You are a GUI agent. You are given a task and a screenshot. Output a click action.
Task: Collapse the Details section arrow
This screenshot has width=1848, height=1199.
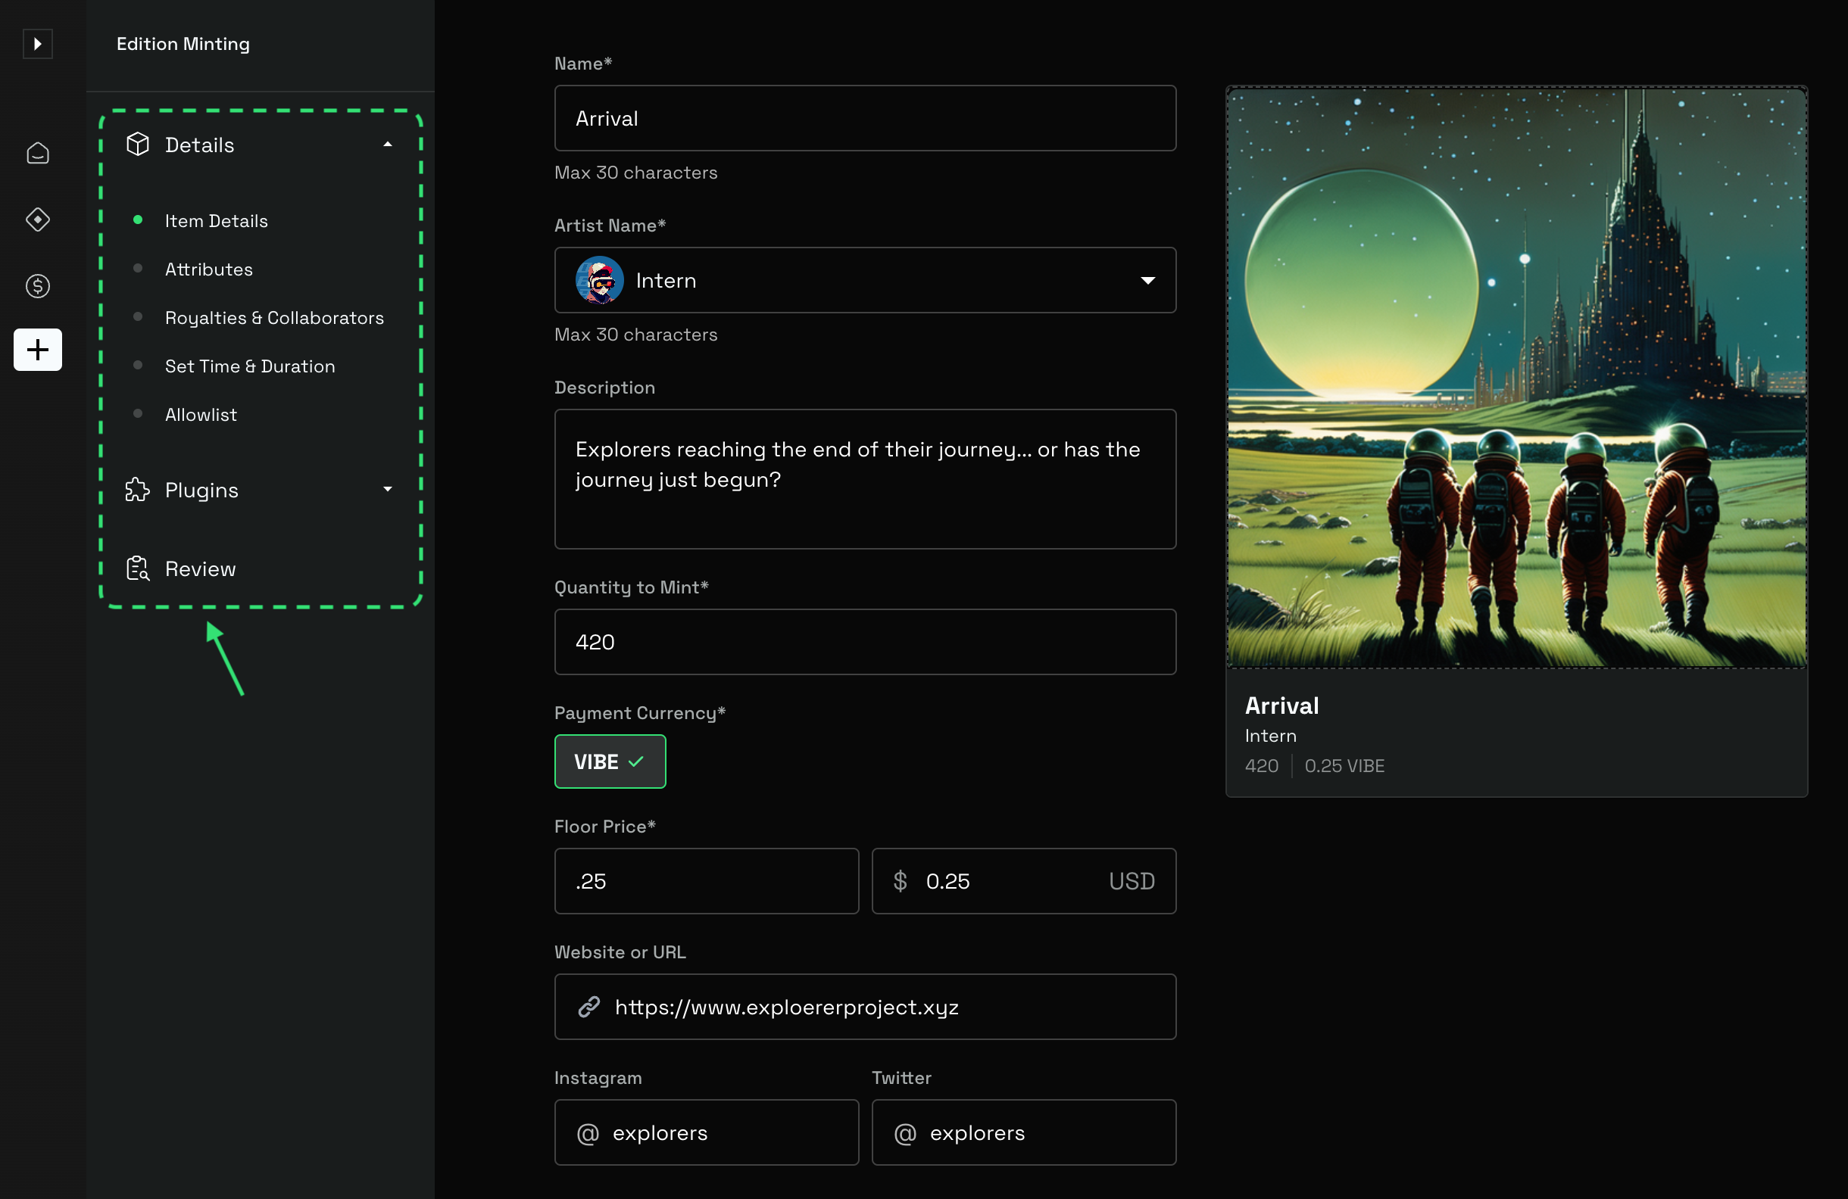click(388, 145)
